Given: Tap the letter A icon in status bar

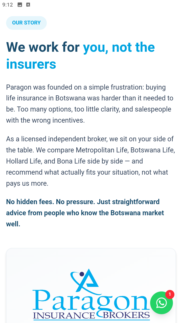Looking at the screenshot, I should 28,5.
